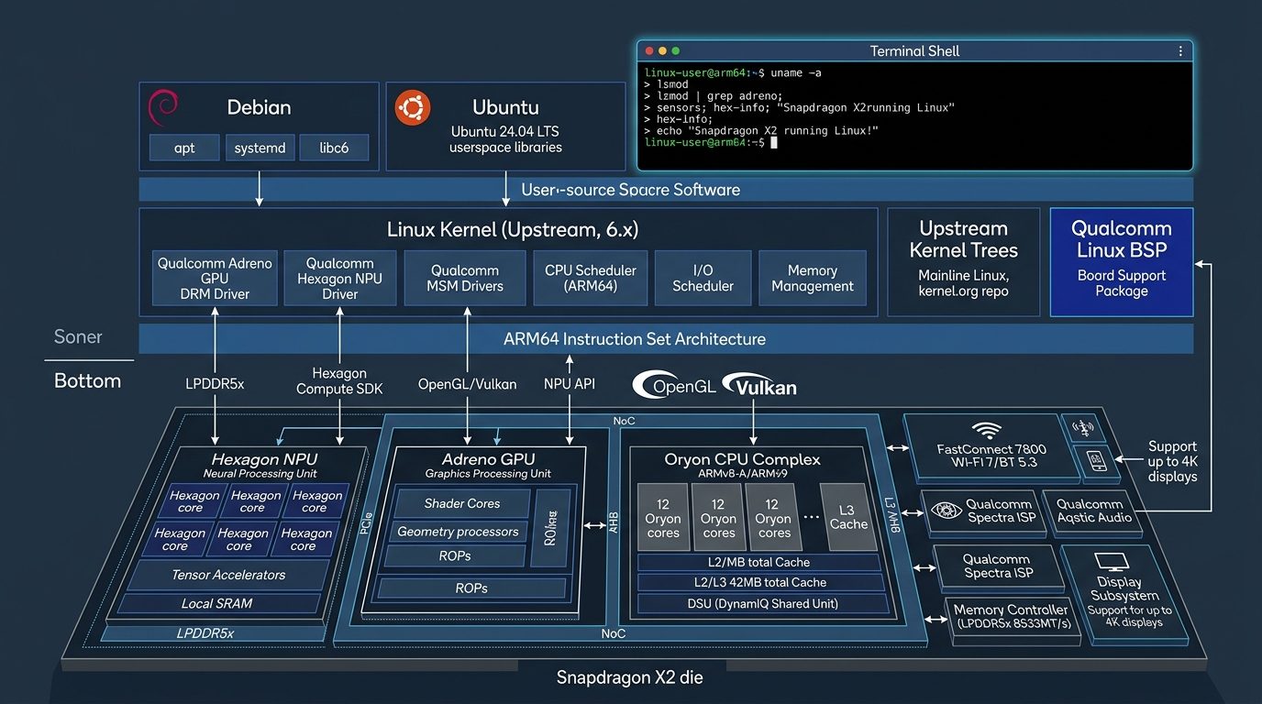
Task: Click the 'Board Support Package' text
Action: point(1121,283)
